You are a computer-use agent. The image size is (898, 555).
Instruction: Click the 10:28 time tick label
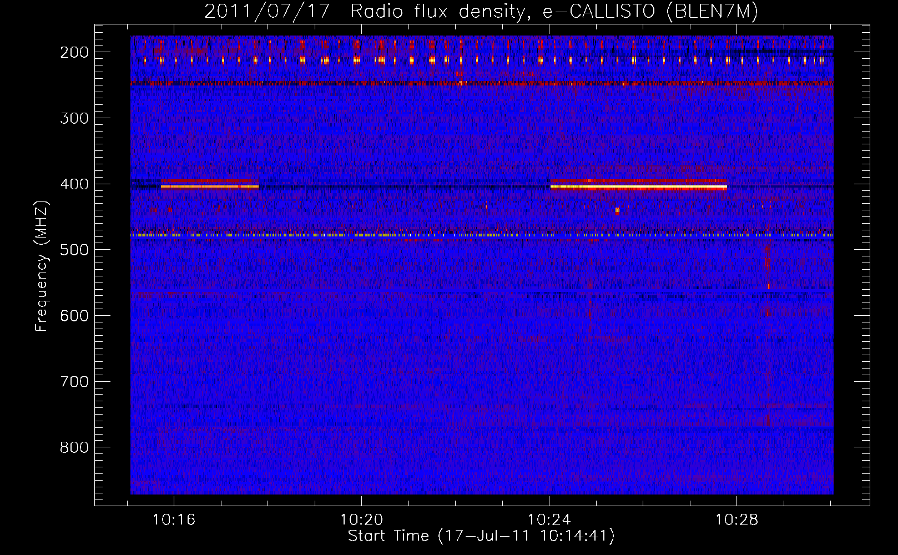737,520
